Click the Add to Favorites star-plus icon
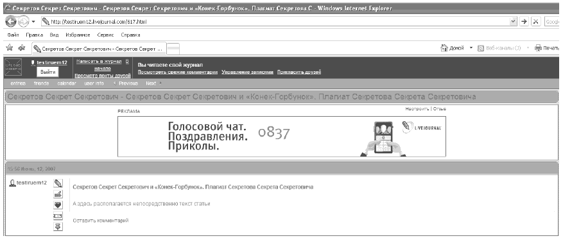The width and height of the screenshot is (563, 245). click(x=22, y=47)
